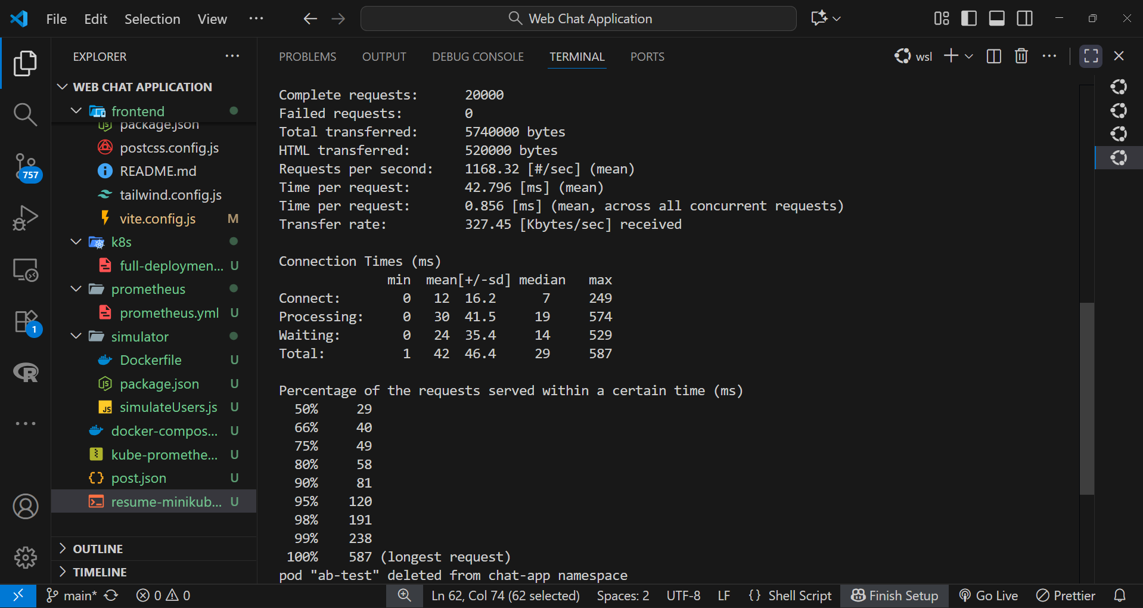This screenshot has height=608, width=1143.
Task: Synchronize changes in status bar
Action: (111, 595)
